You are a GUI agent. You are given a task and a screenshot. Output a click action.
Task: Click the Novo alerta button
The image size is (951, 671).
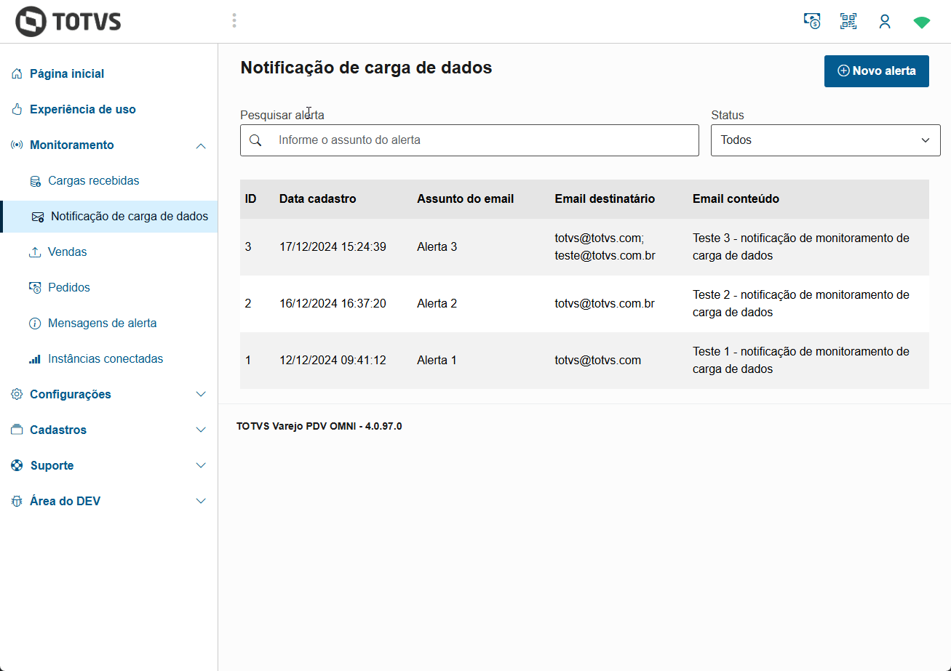[x=876, y=71]
